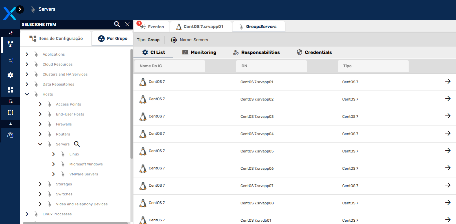Close the SELECIONE ITEM panel
This screenshot has width=456, height=224.
127,24
